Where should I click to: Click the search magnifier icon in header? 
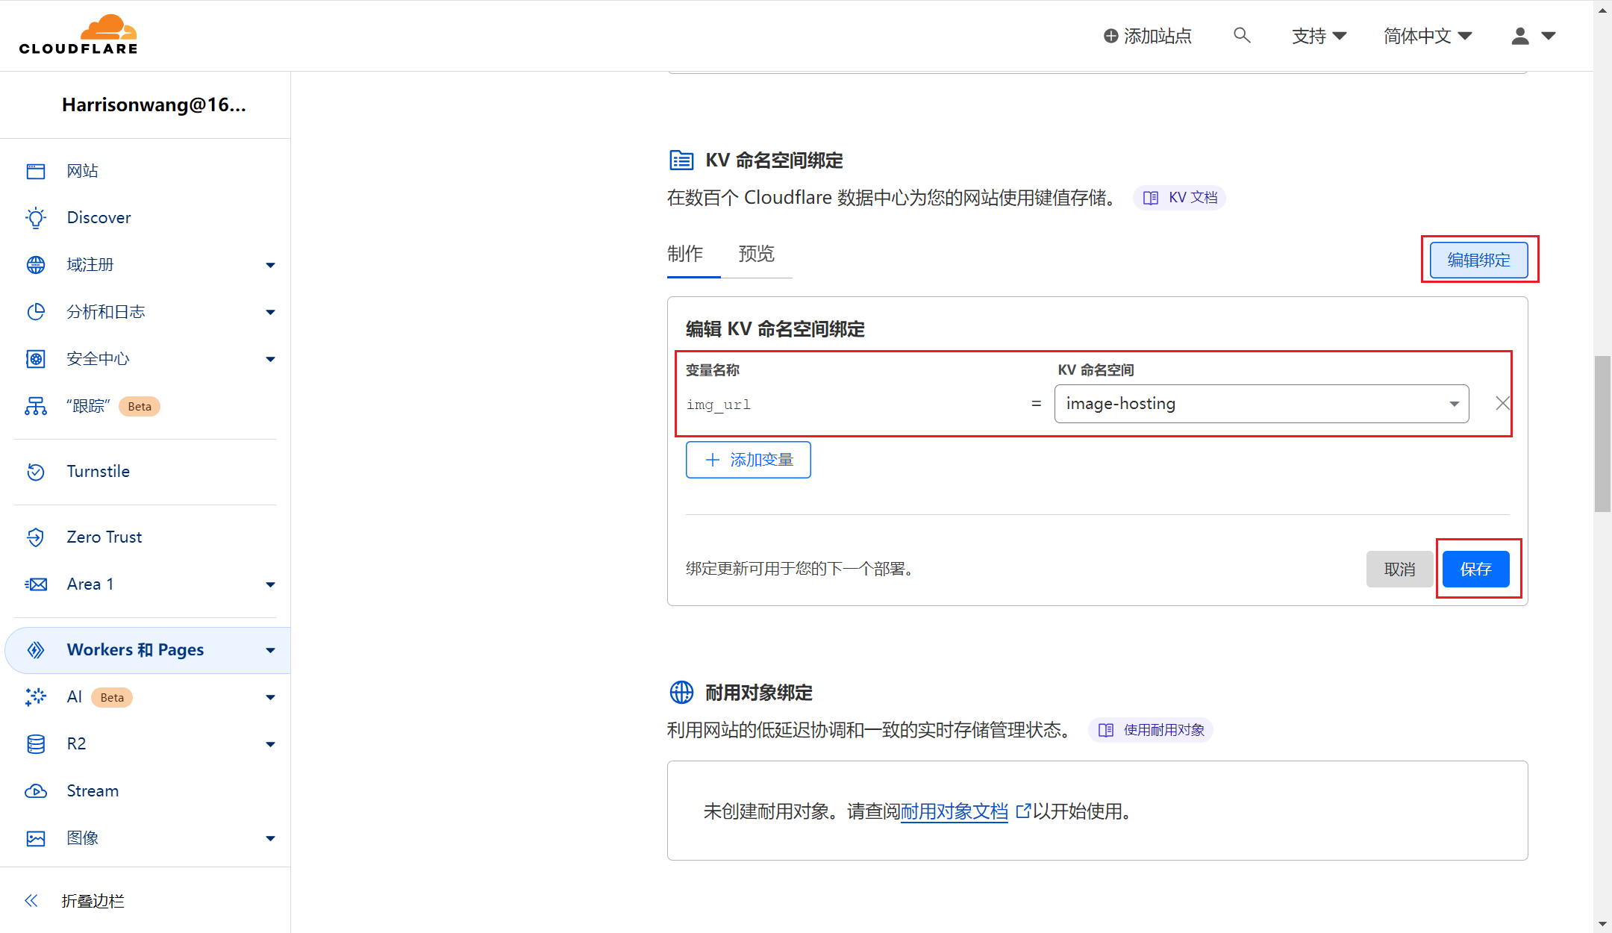[x=1242, y=35]
